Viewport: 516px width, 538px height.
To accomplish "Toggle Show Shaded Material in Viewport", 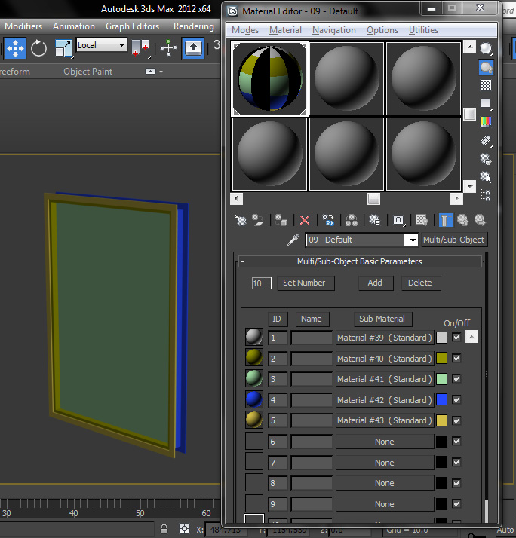I will [x=422, y=220].
